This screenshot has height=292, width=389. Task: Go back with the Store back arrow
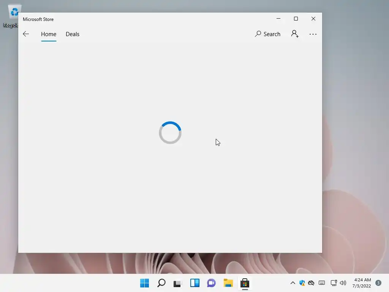click(26, 34)
